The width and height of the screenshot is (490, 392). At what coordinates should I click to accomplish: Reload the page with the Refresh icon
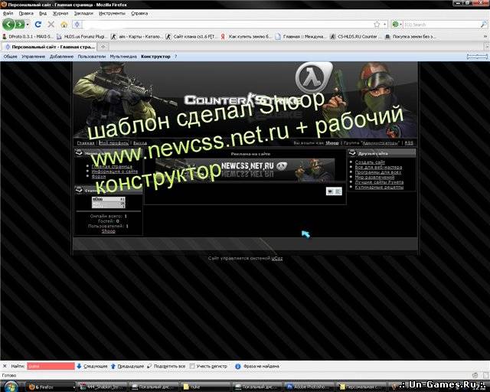pos(38,24)
